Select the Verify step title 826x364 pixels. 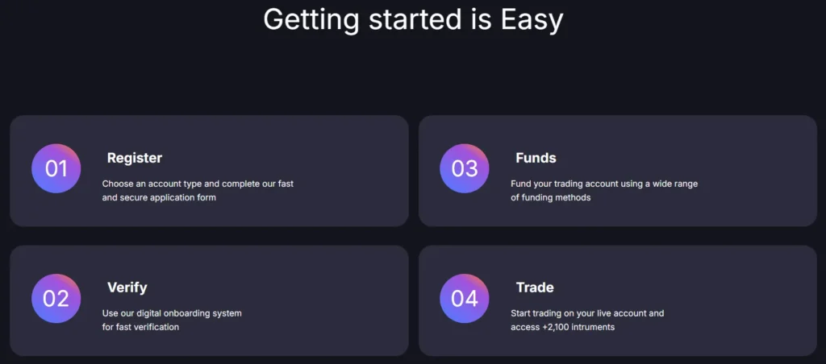click(x=127, y=287)
